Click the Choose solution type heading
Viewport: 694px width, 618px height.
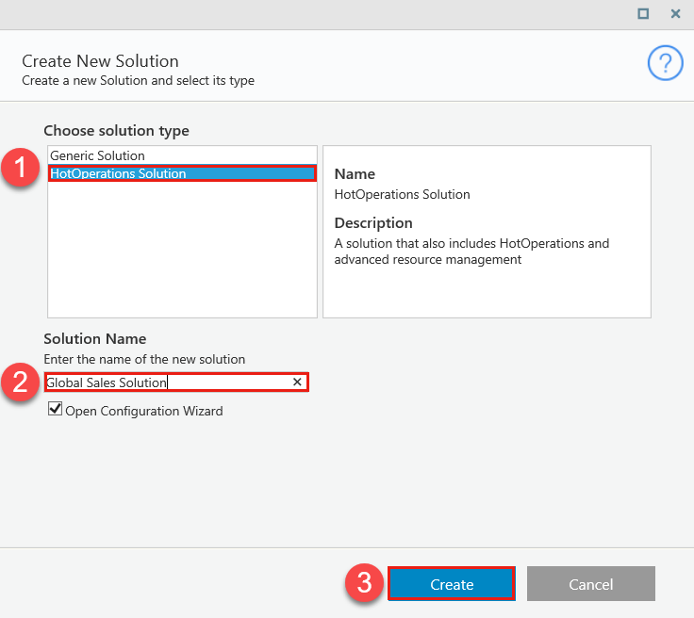coord(116,131)
